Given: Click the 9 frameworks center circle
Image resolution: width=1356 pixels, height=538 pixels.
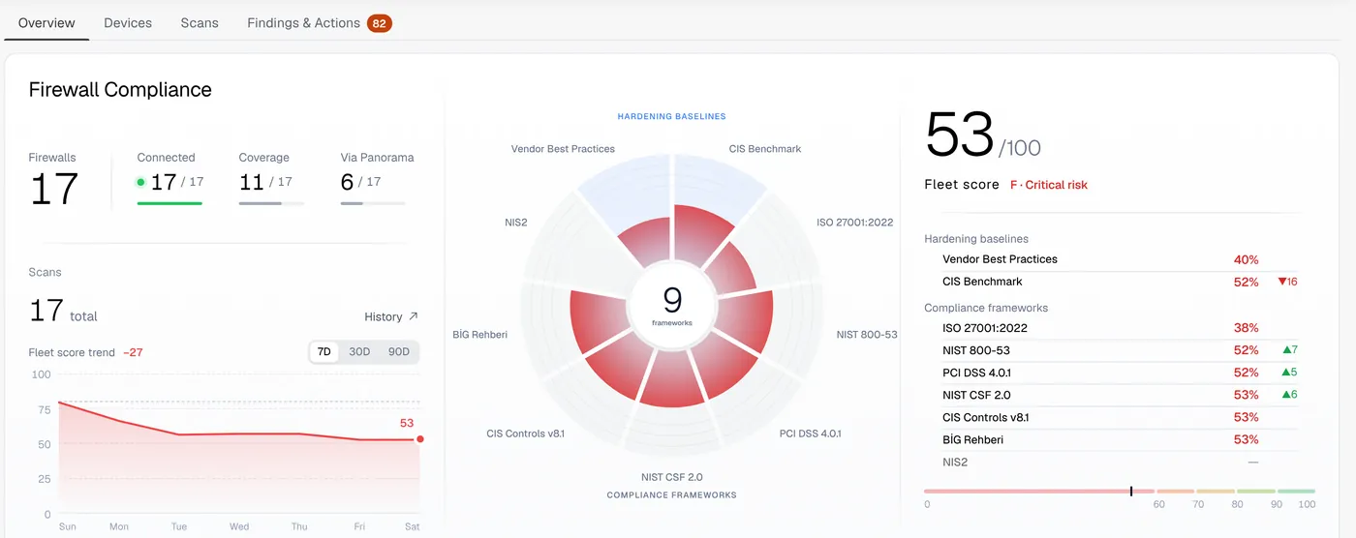Looking at the screenshot, I should click(x=672, y=307).
